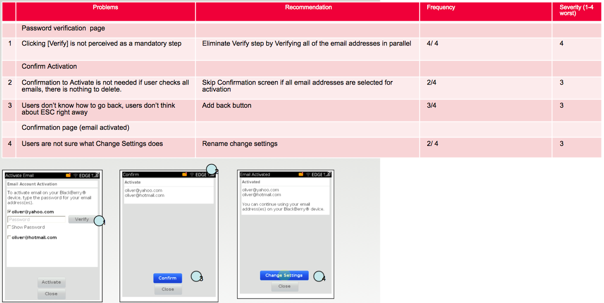604x303 pixels.
Task: Click the 'You can continue using your email' message
Action: tap(283, 207)
